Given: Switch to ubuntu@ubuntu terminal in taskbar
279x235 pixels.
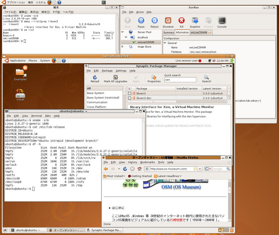Looking at the screenshot, I should pyautogui.click(x=28, y=230).
